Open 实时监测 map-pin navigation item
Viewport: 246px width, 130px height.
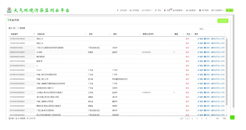point(122,10)
